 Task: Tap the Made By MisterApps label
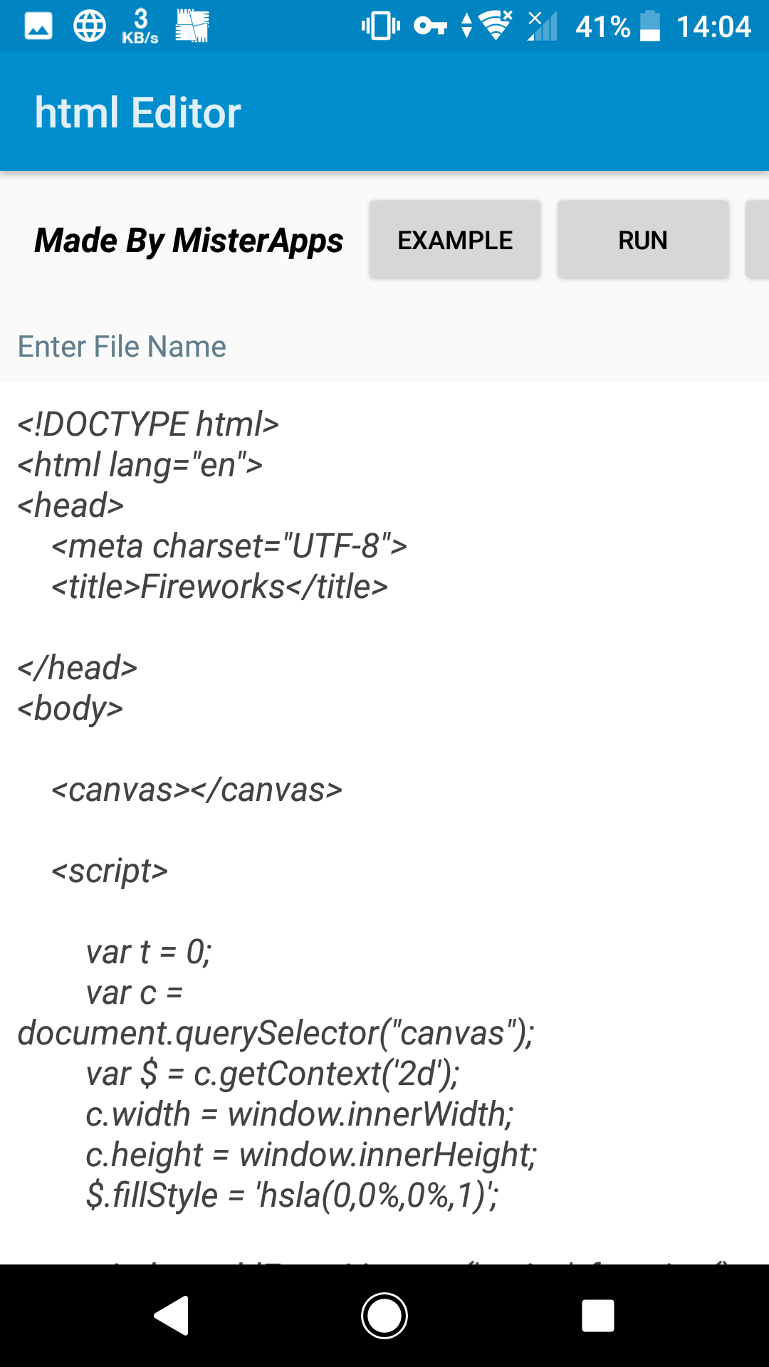click(189, 241)
